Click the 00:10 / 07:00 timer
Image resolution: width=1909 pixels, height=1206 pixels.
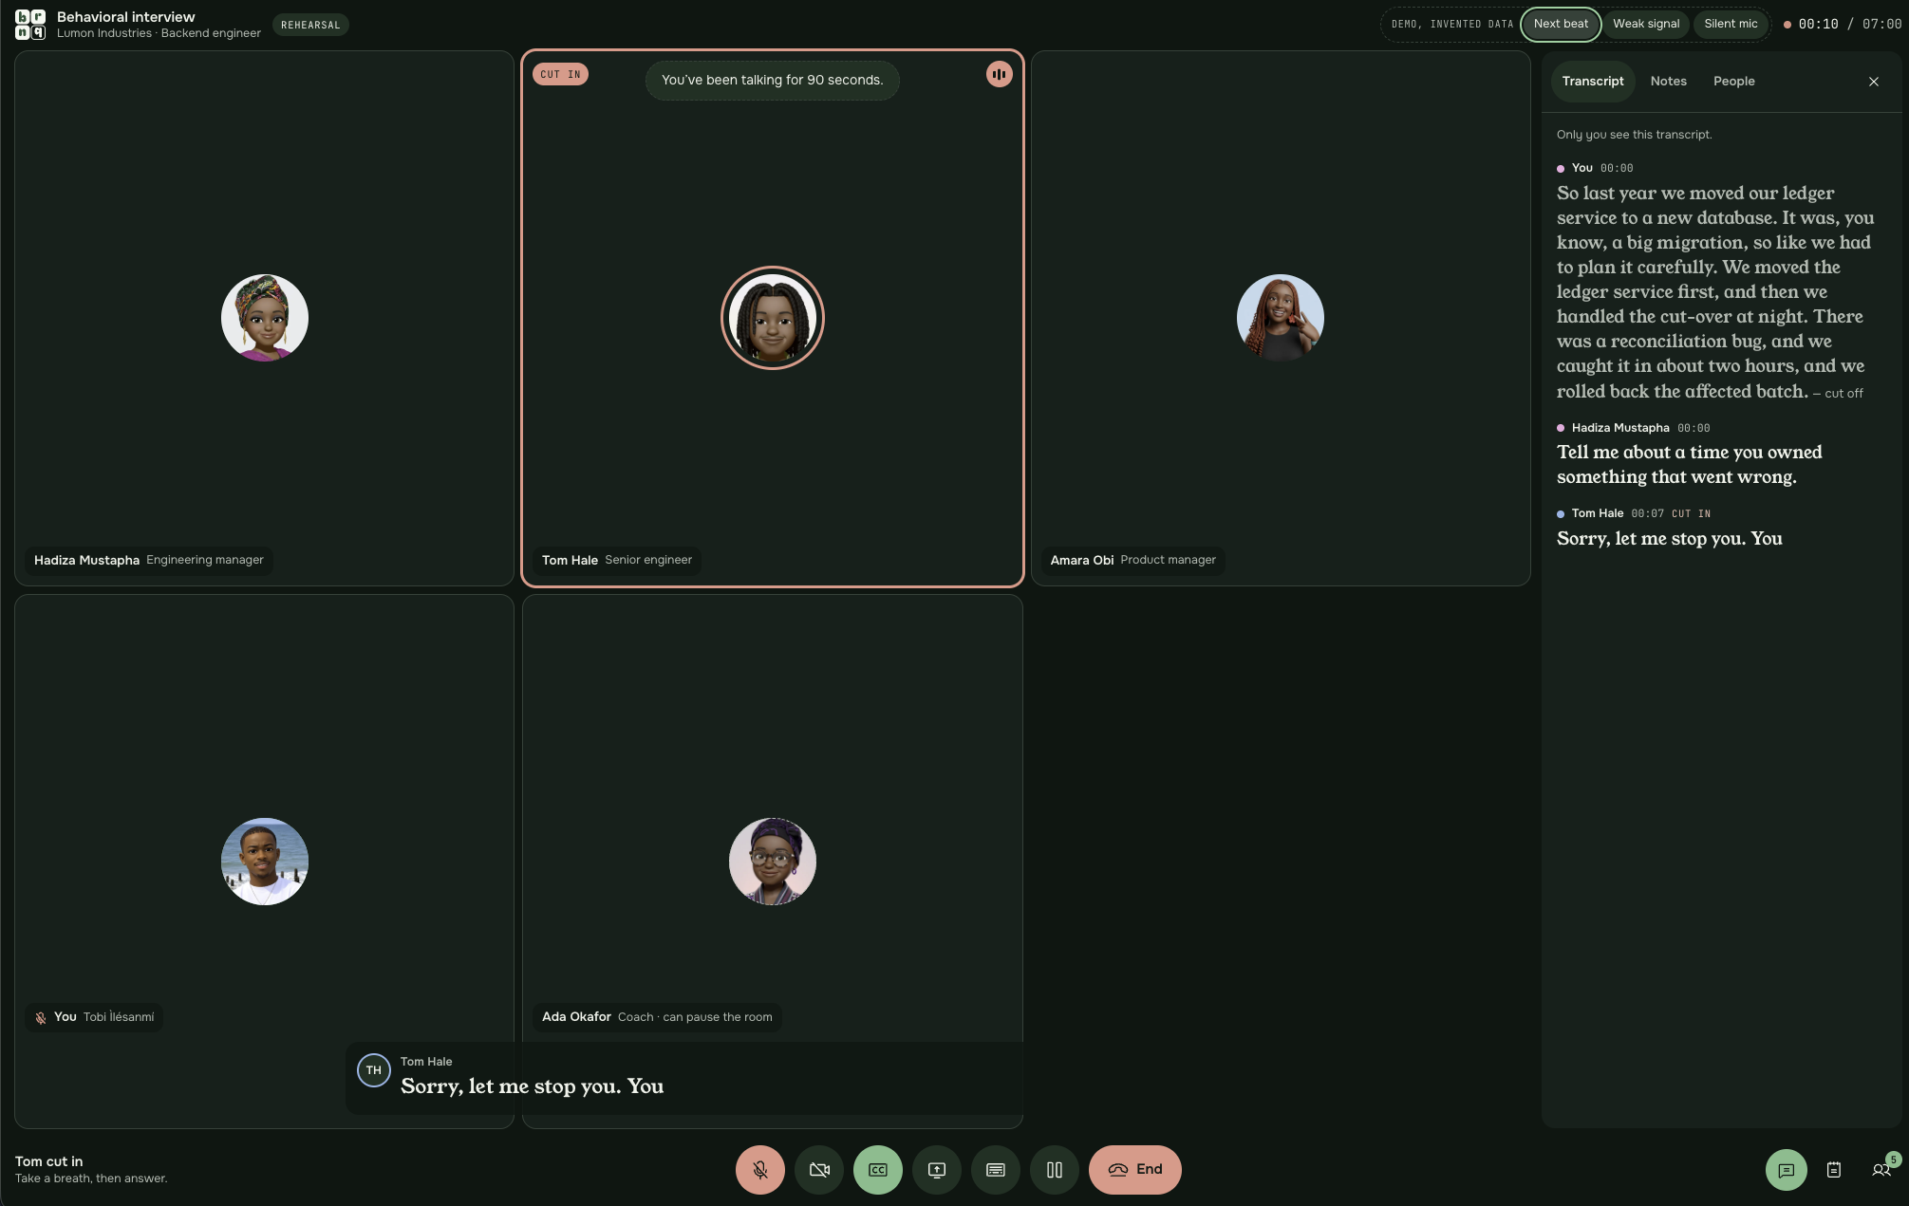[x=1849, y=25]
